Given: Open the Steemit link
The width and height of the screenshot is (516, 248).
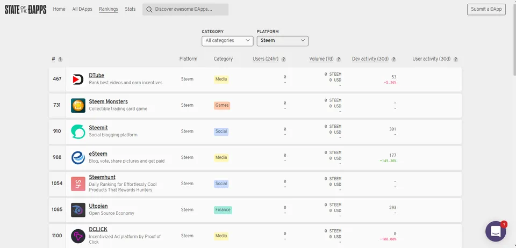Looking at the screenshot, I should [x=98, y=128].
